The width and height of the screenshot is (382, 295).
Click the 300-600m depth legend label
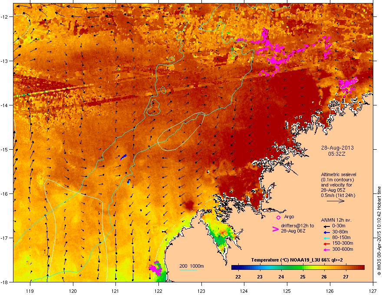pyautogui.click(x=342, y=249)
